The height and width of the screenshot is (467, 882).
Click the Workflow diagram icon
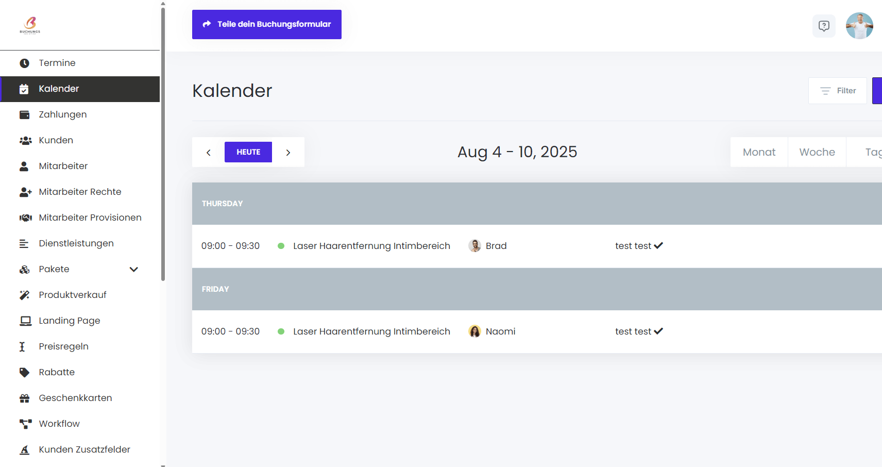click(25, 424)
